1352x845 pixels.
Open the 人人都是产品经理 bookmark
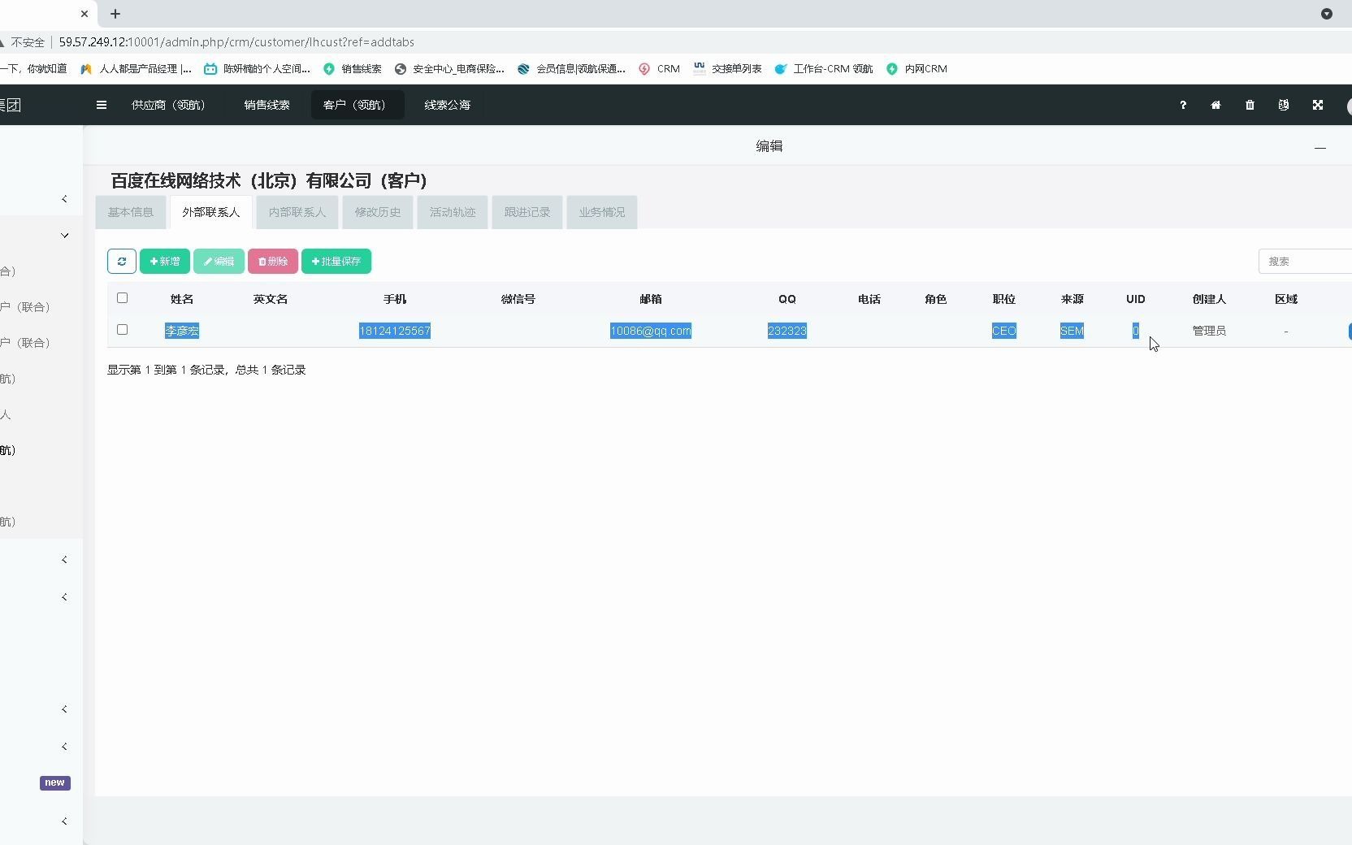(136, 69)
